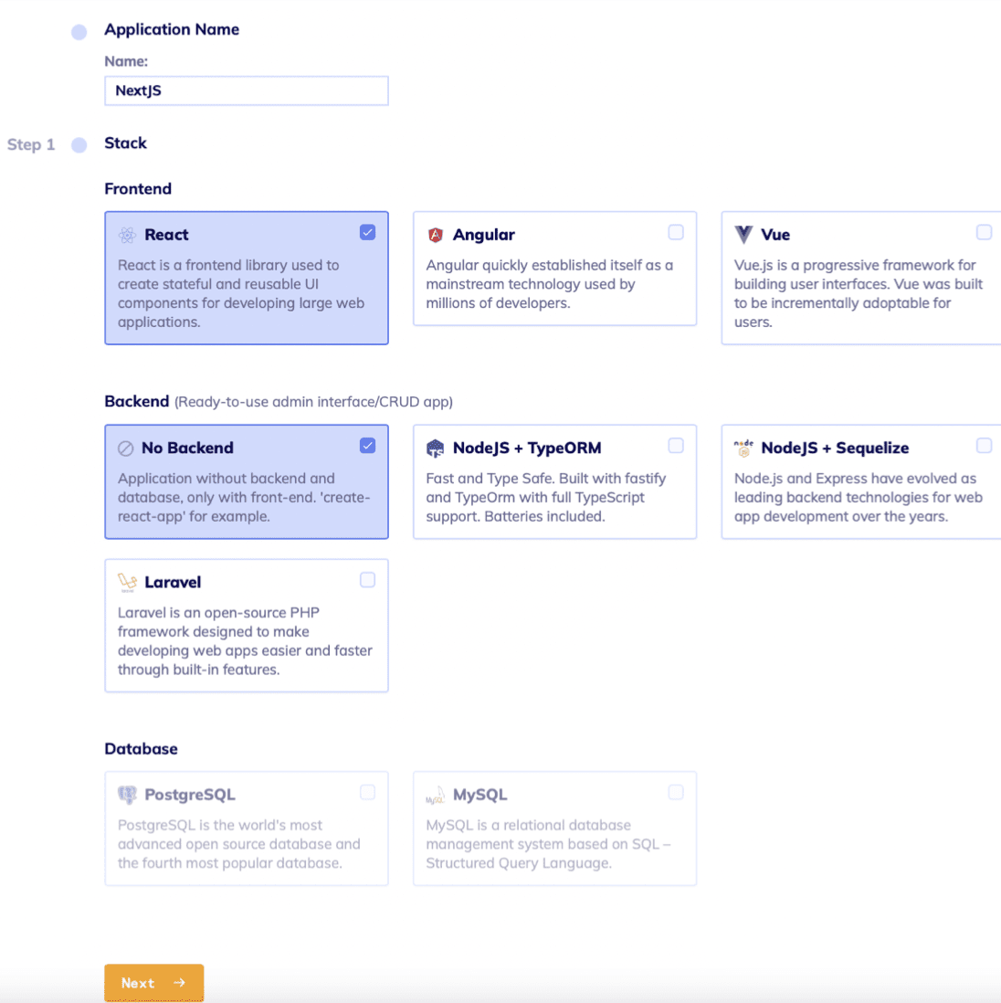Screen dimensions: 1001x1003
Task: Choose the NodeJS + Sequelize card description
Action: [858, 498]
